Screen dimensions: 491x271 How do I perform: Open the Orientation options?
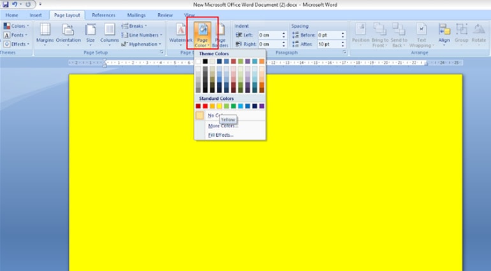[68, 35]
